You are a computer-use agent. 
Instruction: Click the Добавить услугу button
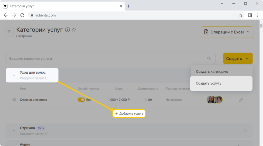[x=129, y=113]
